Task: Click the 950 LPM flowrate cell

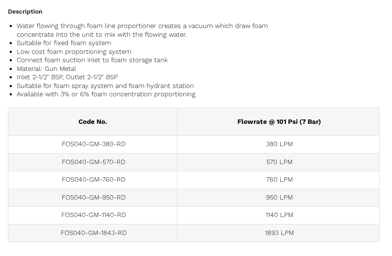Action: [x=279, y=198]
